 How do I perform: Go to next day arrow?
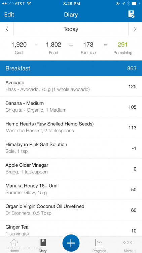(x=135, y=29)
